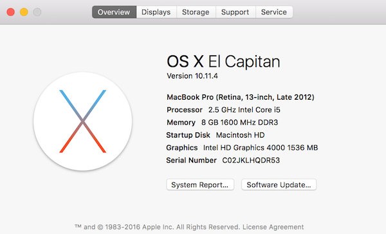386x234 pixels.
Task: Minimize window with the yellow button
Action: pyautogui.click(x=24, y=12)
